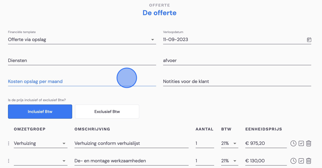Select Exclusief Btw option
The width and height of the screenshot is (322, 168).
107,112
